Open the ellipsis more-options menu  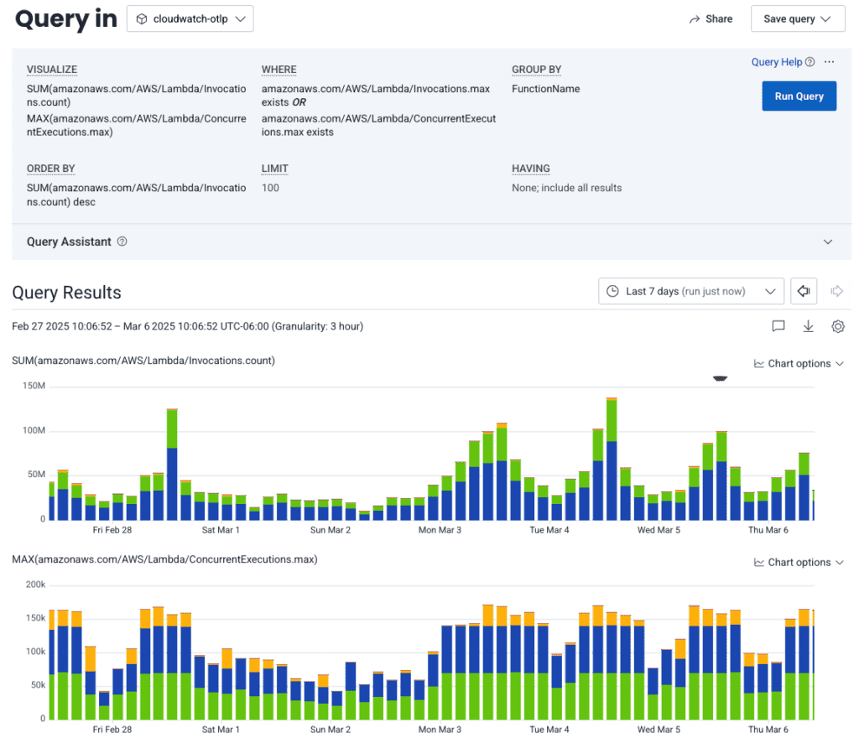pyautogui.click(x=829, y=62)
